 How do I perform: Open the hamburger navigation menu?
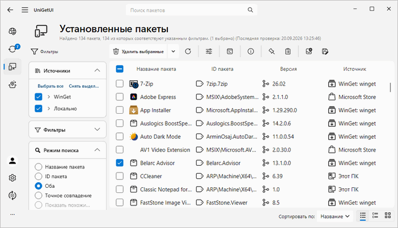pyautogui.click(x=25, y=10)
